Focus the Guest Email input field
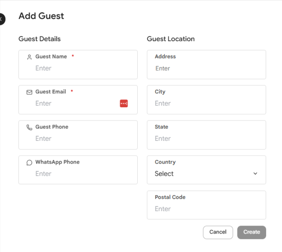Viewport: 282px width, 252px height. [x=78, y=100]
